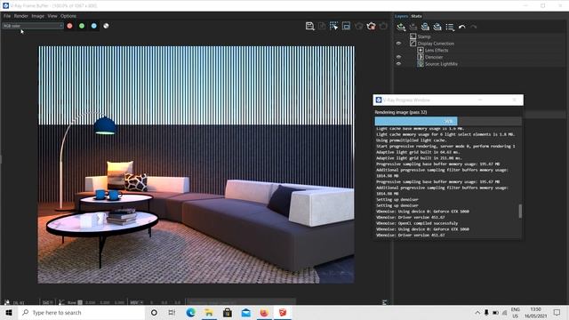
Task: Select the Lens Effects layer
Action: point(437,51)
